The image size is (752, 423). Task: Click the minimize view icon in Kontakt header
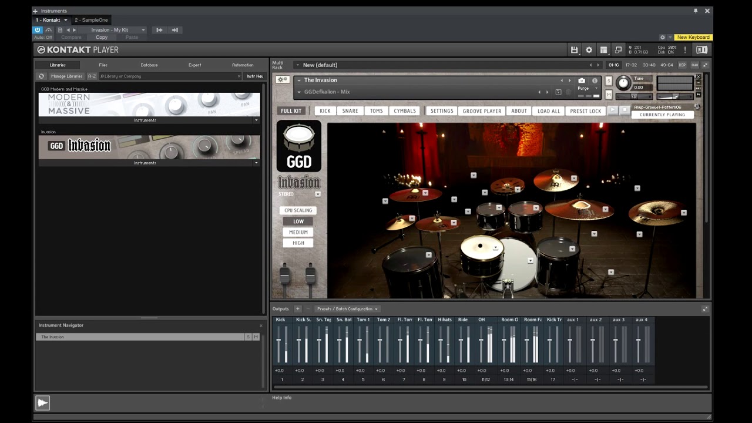[618, 50]
